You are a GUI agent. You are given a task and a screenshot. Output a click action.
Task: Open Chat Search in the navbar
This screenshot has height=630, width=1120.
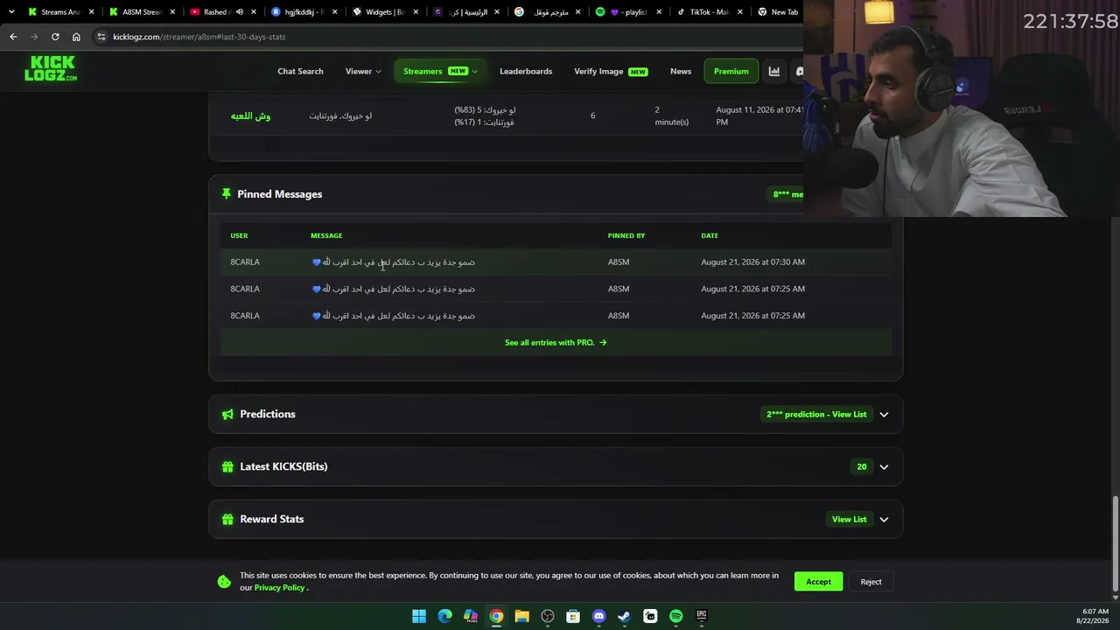pyautogui.click(x=300, y=71)
